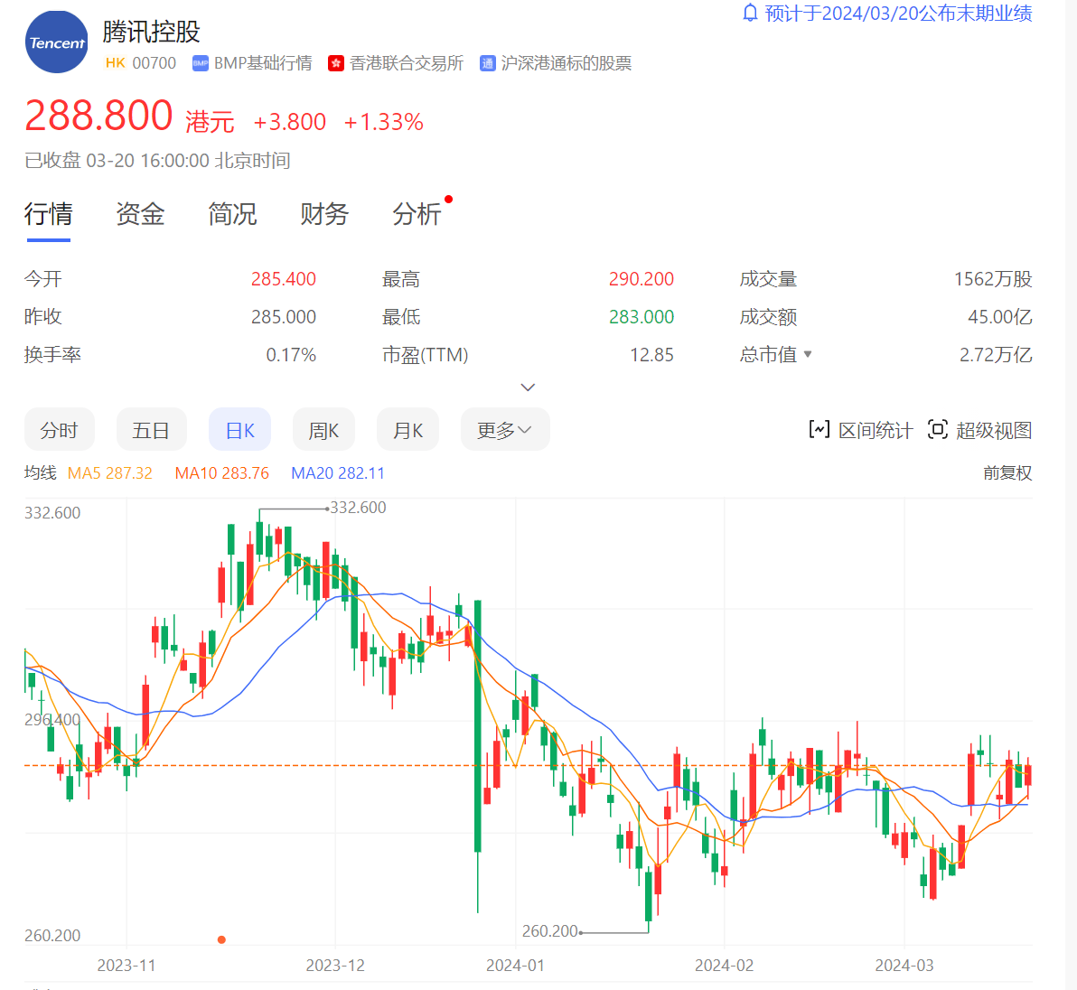Click the MA20 282.11 indicator label
The height and width of the screenshot is (990, 1077).
338,473
